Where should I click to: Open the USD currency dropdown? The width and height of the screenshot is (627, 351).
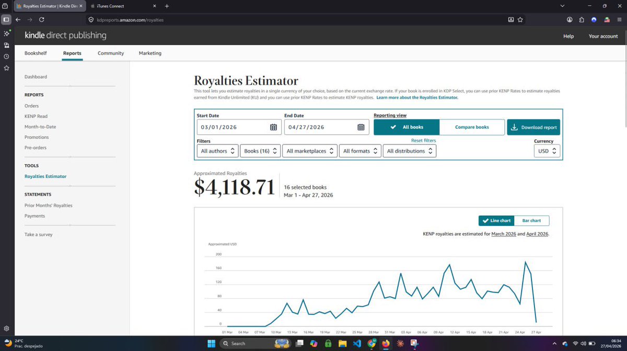547,151
